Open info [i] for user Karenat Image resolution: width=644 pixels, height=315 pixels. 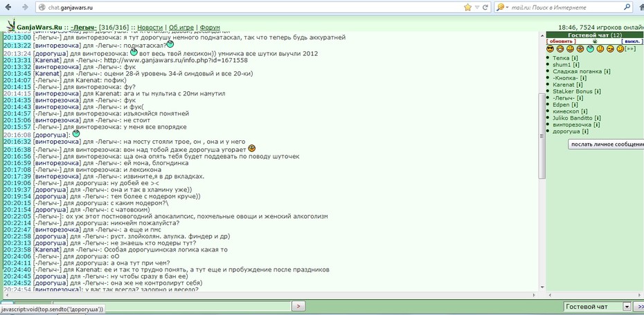579,85
